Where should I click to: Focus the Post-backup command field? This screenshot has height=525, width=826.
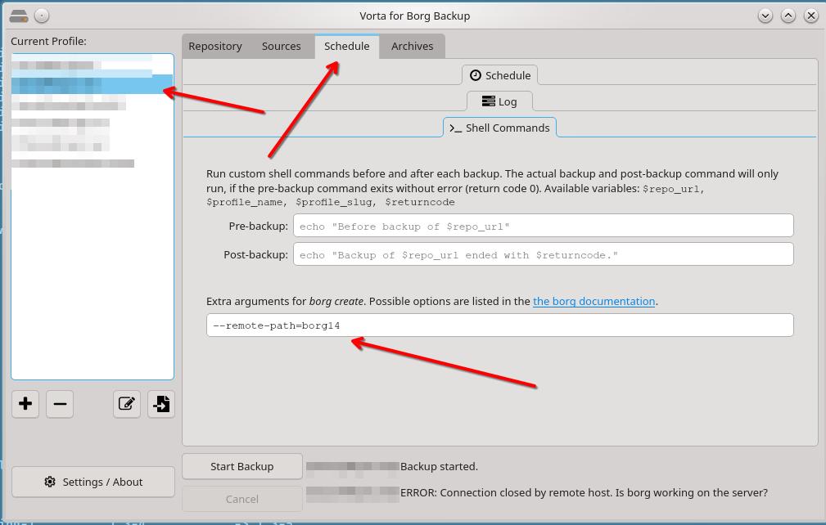point(543,254)
